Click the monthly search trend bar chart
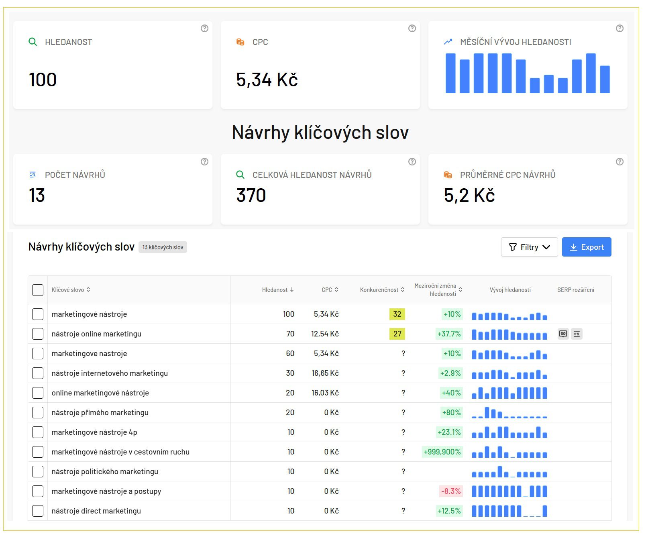The image size is (646, 536). point(528,73)
